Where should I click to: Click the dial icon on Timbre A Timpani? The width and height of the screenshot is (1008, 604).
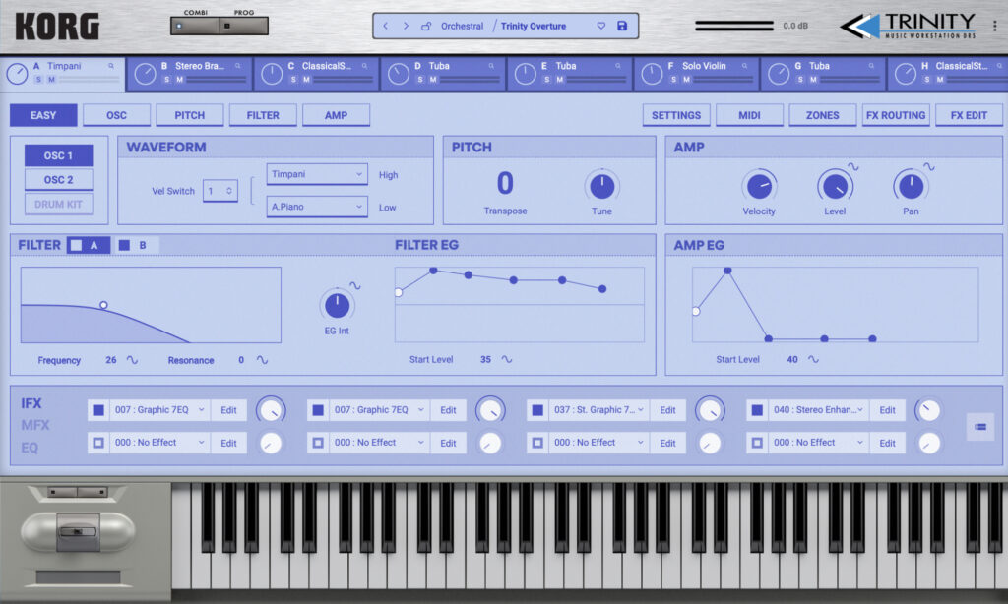point(17,73)
